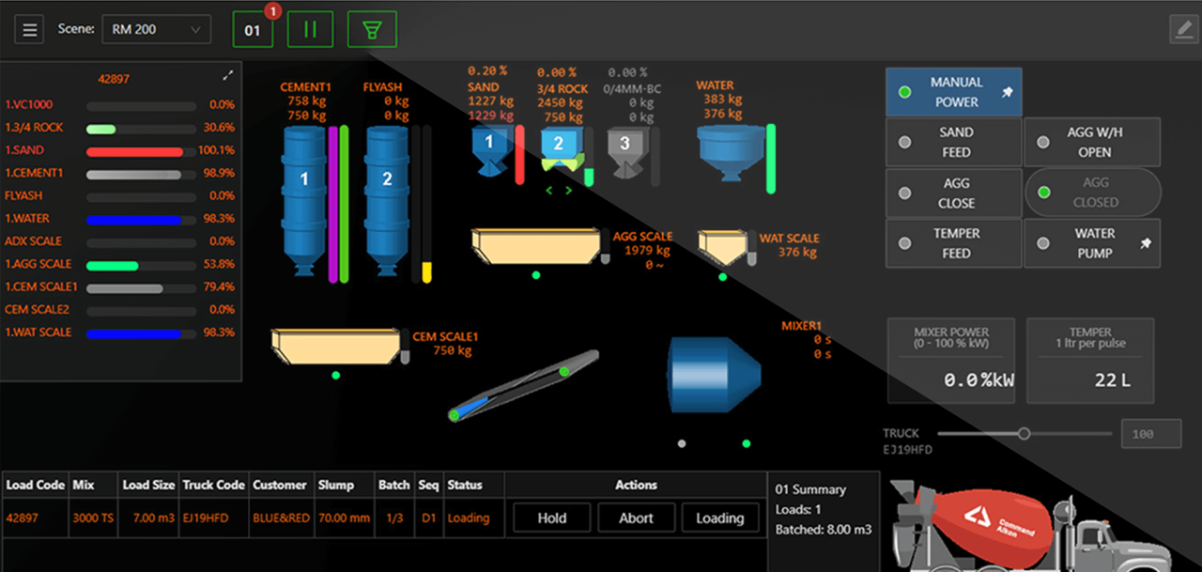Viewport: 1202px width, 572px height.
Task: Toggle Manual Power mode
Action: coord(952,91)
